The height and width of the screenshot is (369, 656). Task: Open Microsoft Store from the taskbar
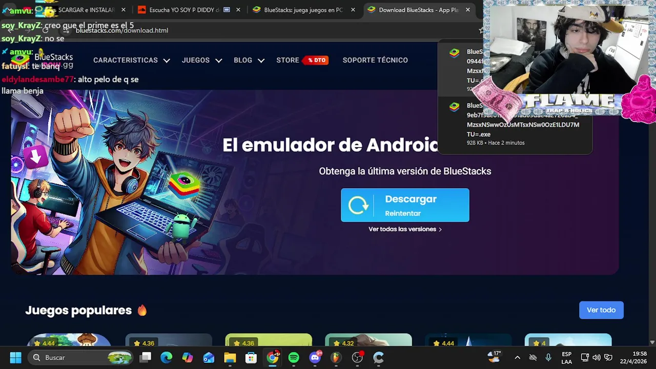[251, 358]
